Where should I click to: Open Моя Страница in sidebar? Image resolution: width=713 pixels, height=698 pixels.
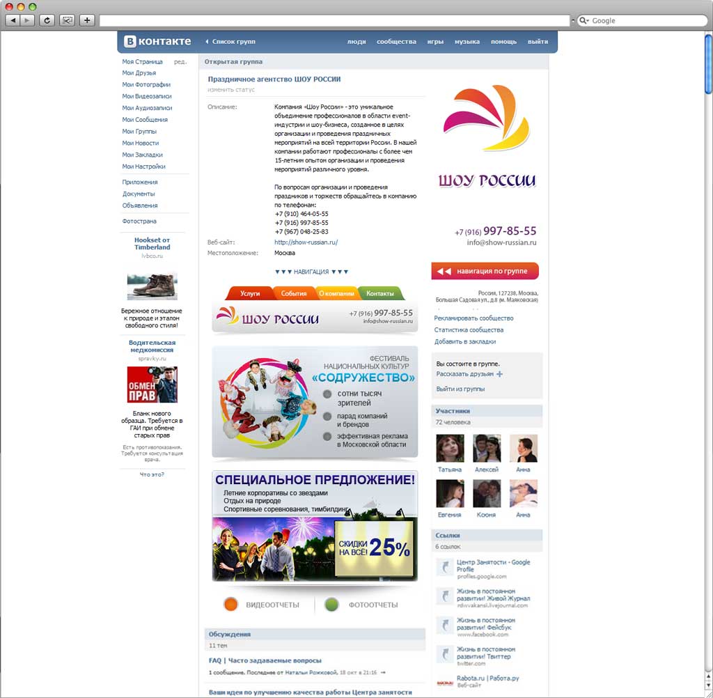coord(142,61)
